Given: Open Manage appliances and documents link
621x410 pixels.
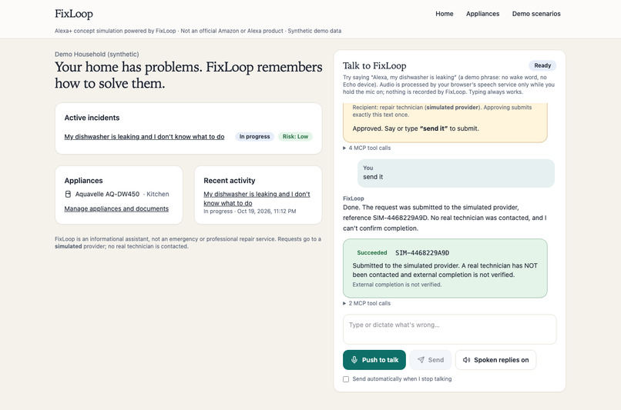Looking at the screenshot, I should tap(116, 208).
